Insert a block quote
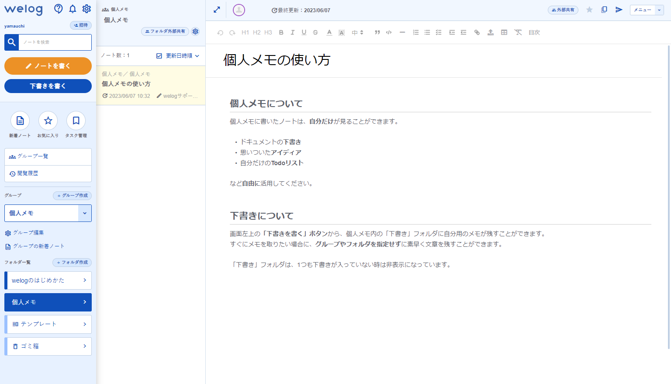The width and height of the screenshot is (671, 384). 377,32
